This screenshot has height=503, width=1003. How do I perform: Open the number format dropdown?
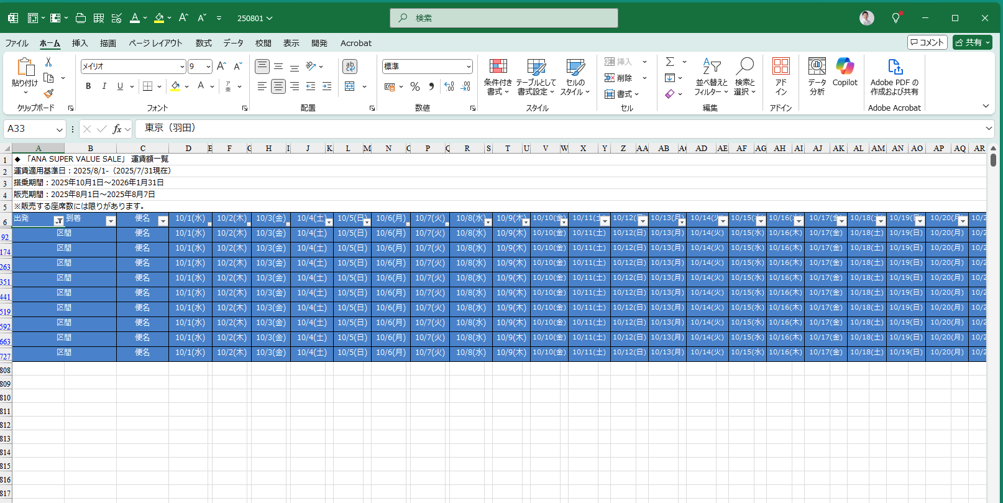pyautogui.click(x=469, y=67)
